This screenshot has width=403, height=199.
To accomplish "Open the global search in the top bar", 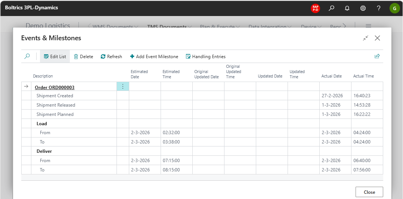I will tap(331, 8).
